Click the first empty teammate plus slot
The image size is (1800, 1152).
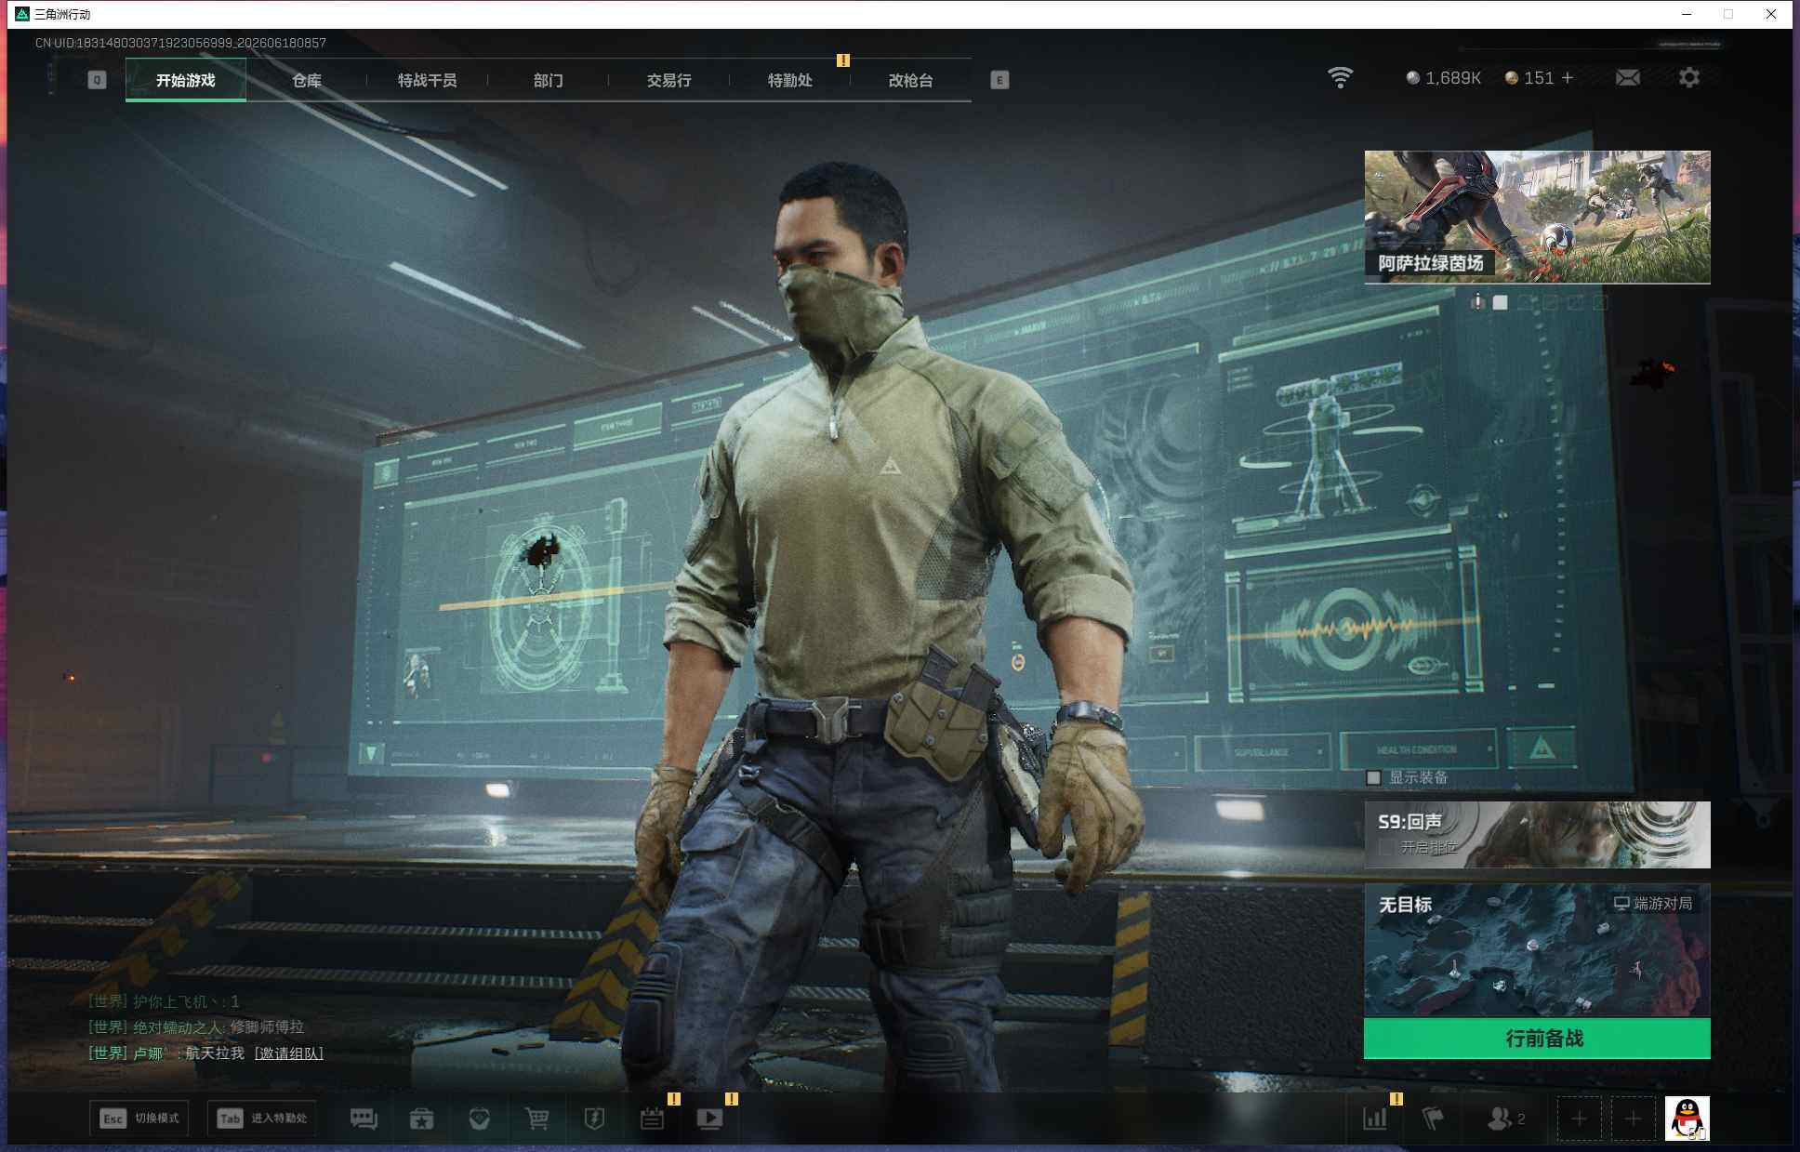point(1579,1119)
